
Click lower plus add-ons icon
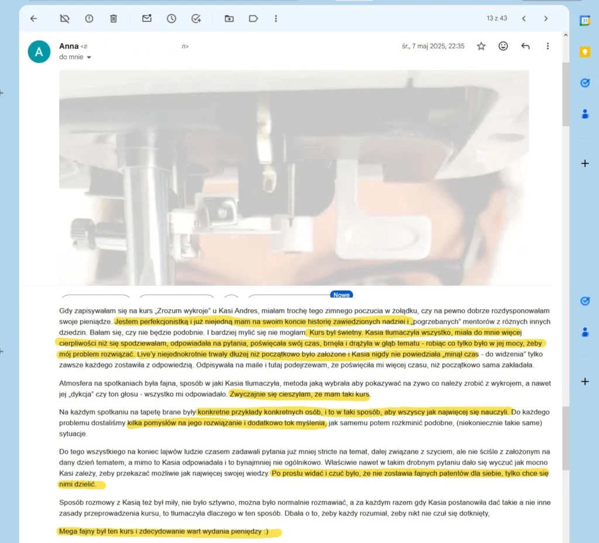(x=584, y=382)
